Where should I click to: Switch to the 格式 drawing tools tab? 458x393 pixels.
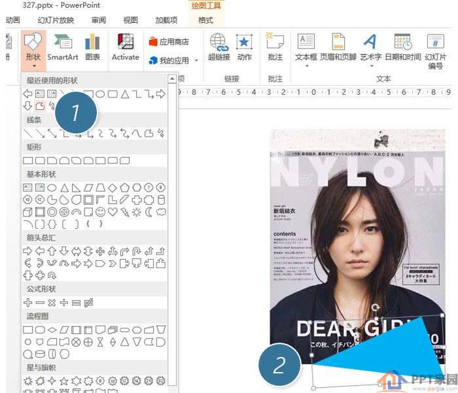[205, 20]
